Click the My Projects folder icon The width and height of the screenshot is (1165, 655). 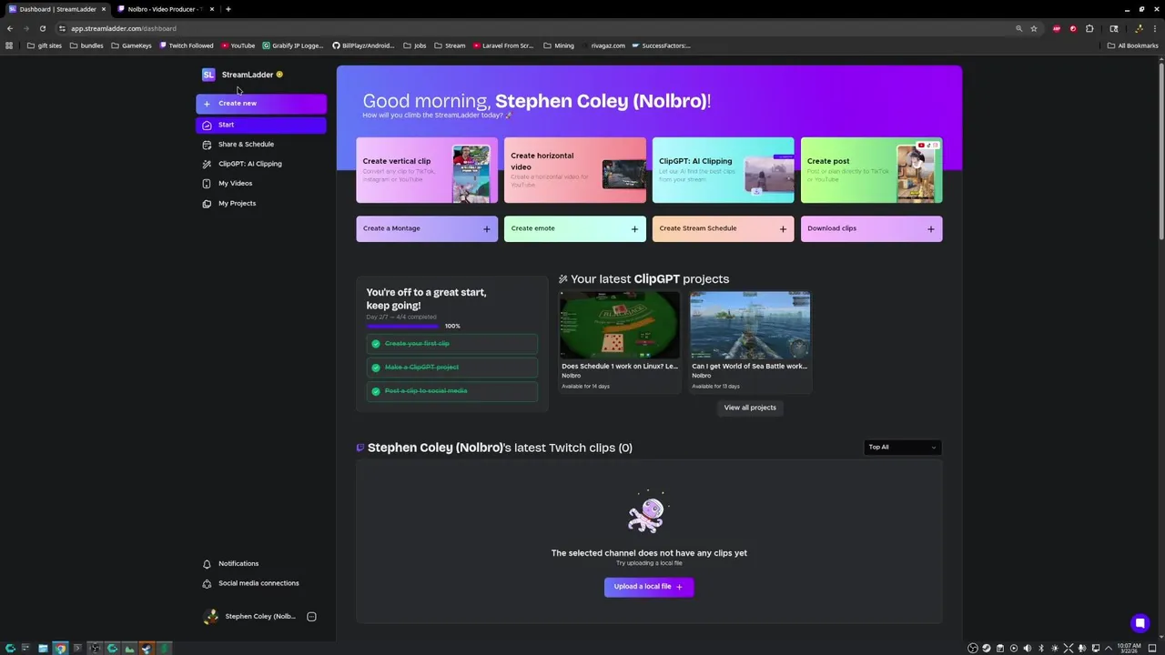[207, 204]
